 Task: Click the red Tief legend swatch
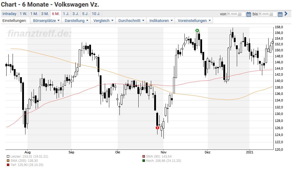8,165
